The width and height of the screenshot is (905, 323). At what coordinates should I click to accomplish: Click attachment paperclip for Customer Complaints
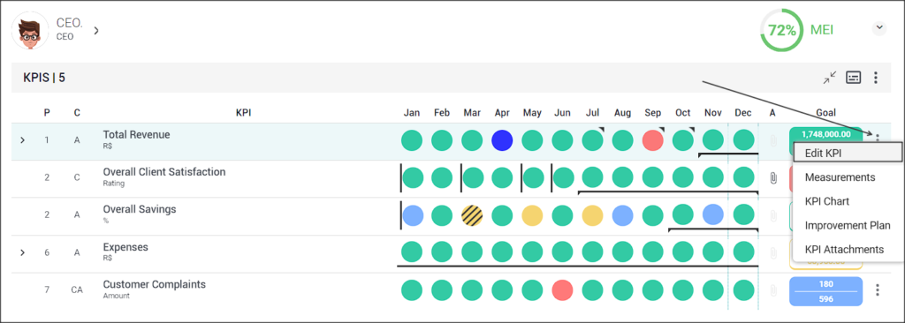coord(772,290)
